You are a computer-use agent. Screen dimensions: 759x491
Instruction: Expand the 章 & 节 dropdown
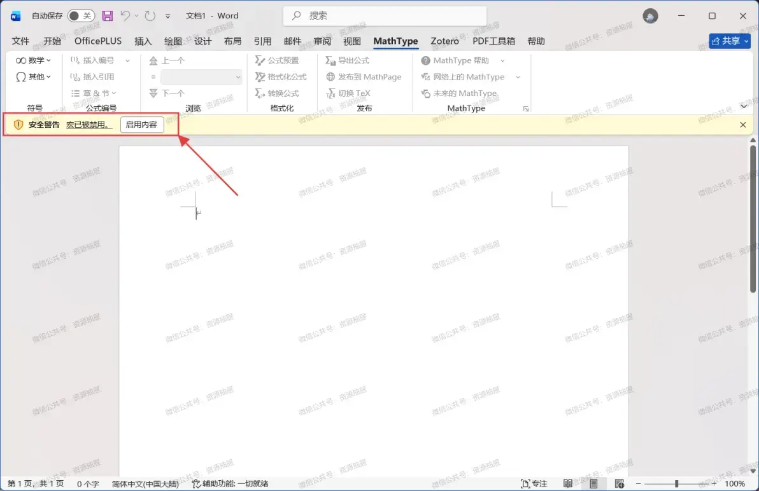click(94, 93)
